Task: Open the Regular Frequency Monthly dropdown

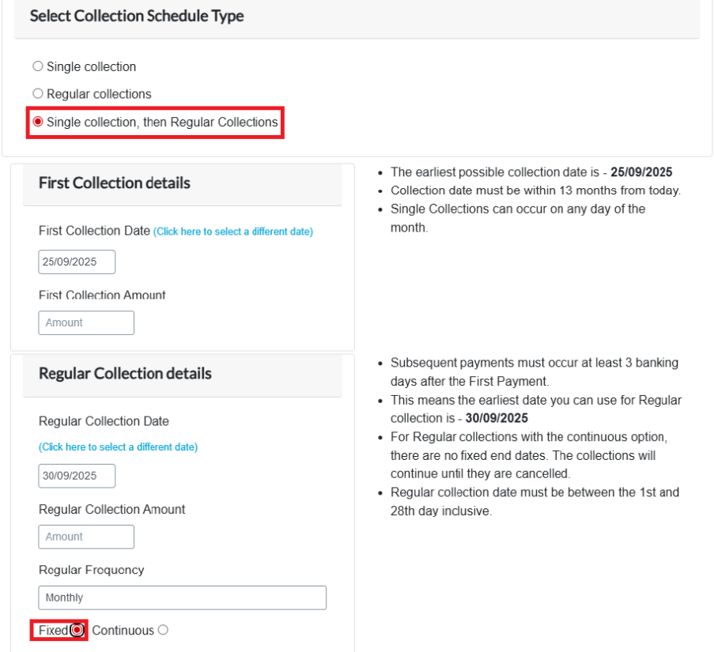Action: (182, 597)
